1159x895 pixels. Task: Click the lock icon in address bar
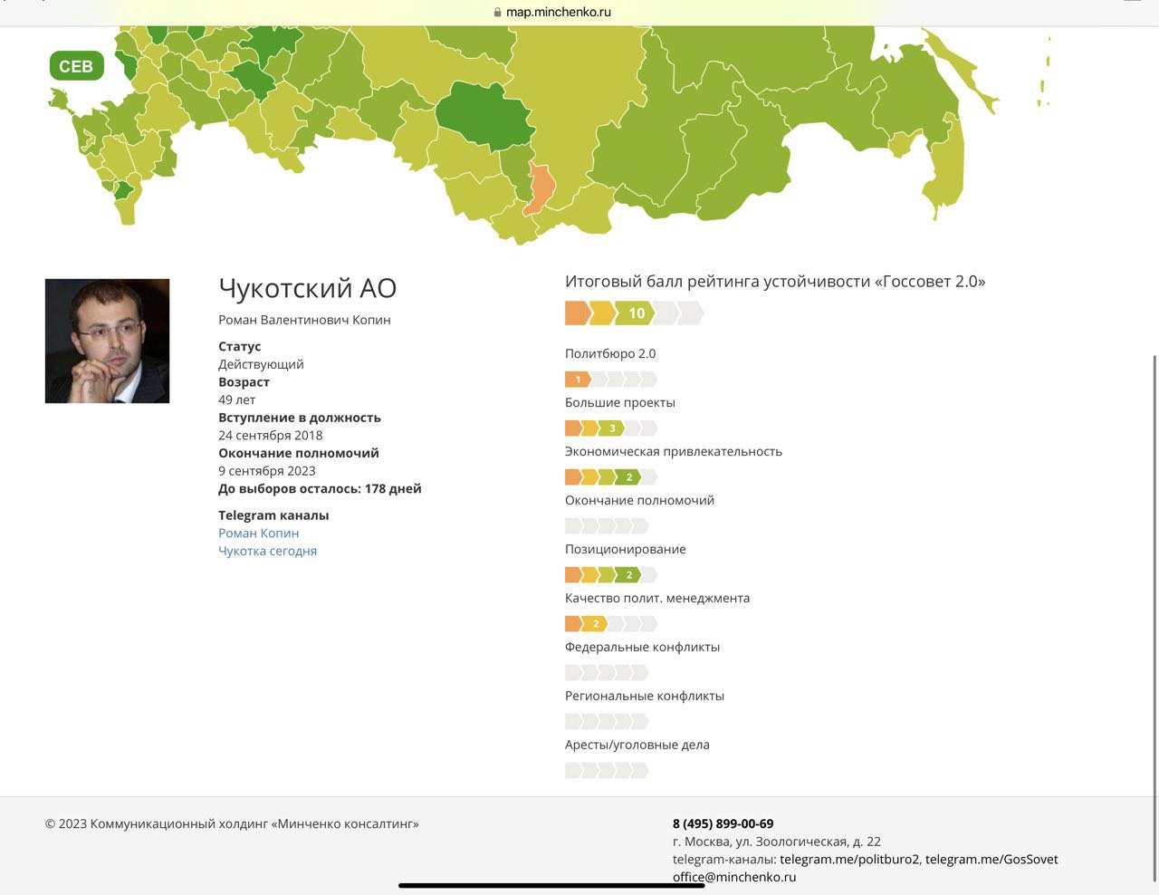(497, 13)
